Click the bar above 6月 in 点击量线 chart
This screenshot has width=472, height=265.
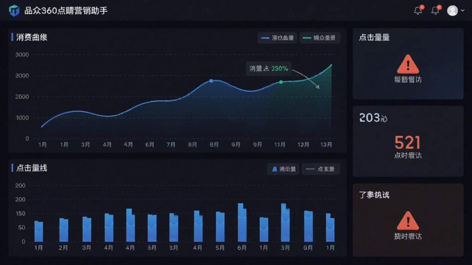coord(242,223)
